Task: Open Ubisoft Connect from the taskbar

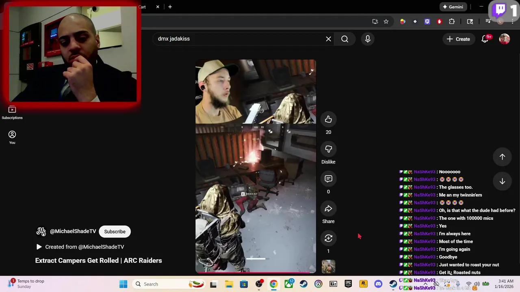Action: pyautogui.click(x=318, y=284)
